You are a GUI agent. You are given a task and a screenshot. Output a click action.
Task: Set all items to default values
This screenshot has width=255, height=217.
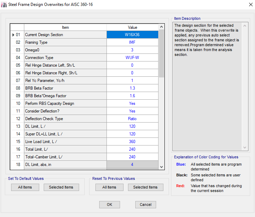(x=25, y=187)
